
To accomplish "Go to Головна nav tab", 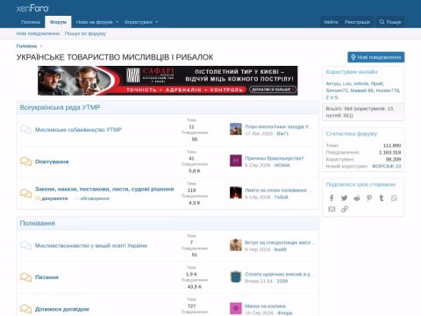I will click(31, 22).
